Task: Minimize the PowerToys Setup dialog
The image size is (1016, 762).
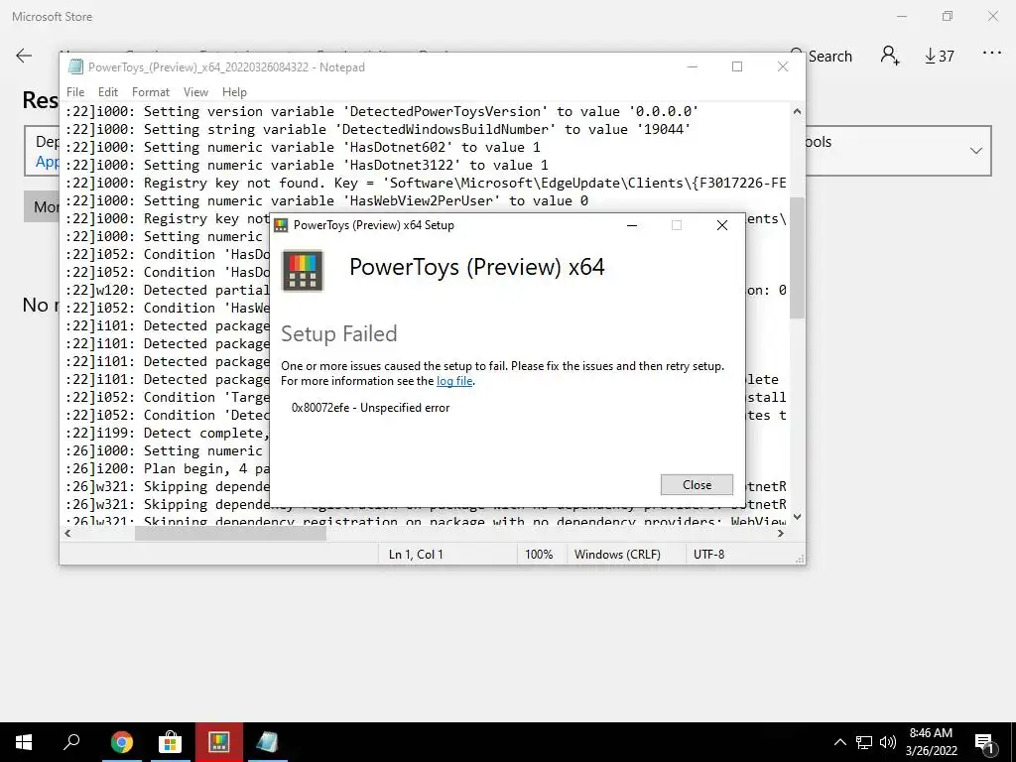Action: pos(632,225)
